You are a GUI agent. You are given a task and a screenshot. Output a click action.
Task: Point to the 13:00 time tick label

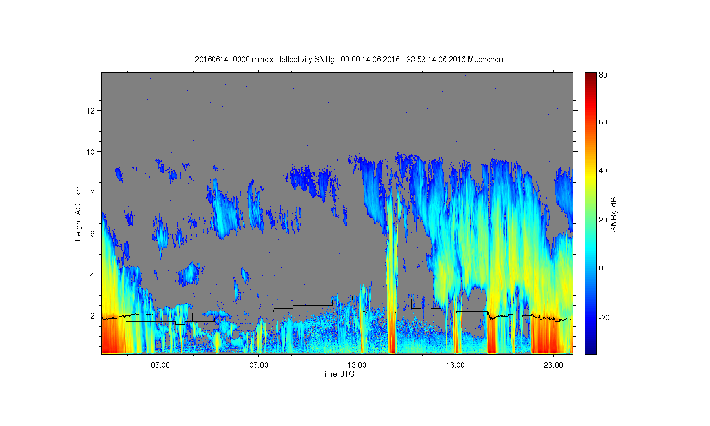pos(357,365)
